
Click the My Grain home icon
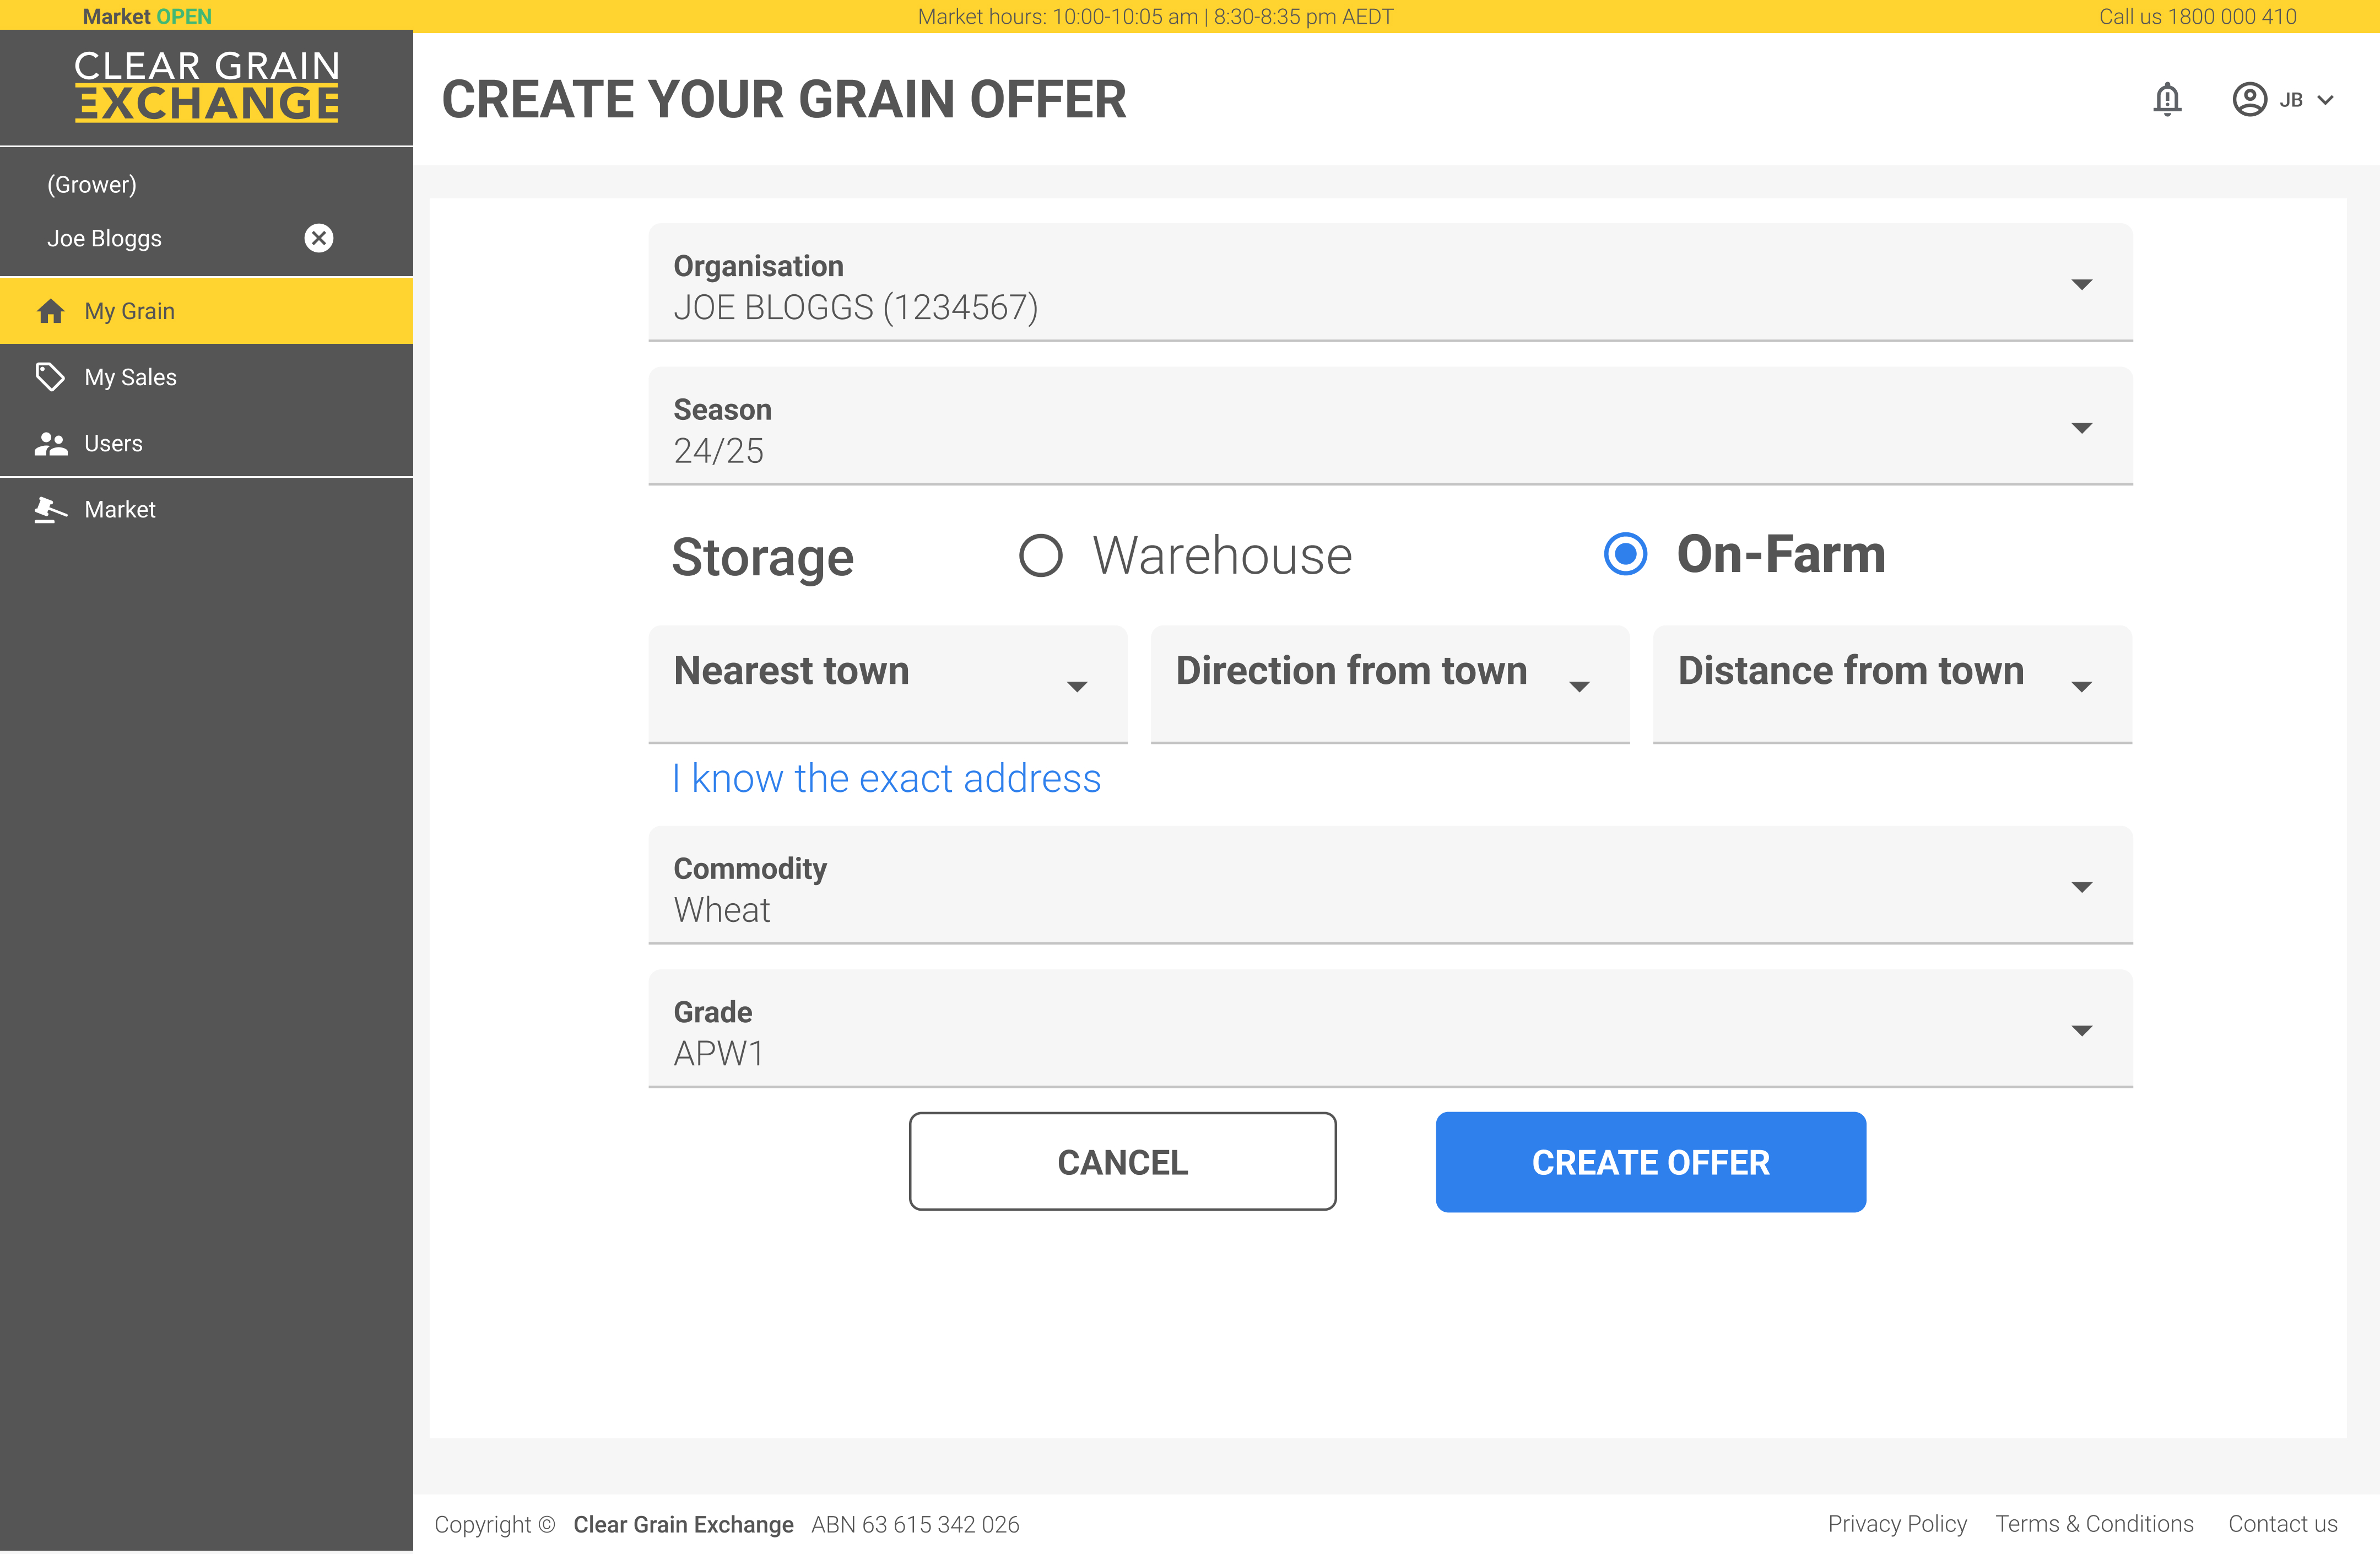pos(50,311)
